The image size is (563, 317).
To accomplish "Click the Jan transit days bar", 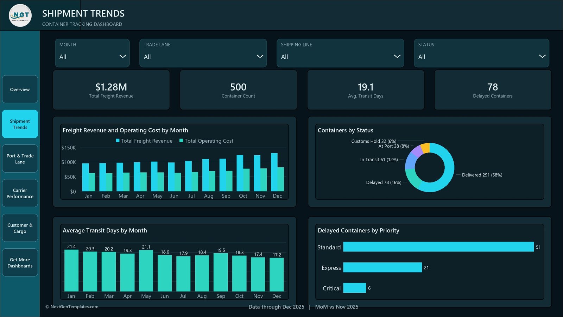I will point(71,270).
